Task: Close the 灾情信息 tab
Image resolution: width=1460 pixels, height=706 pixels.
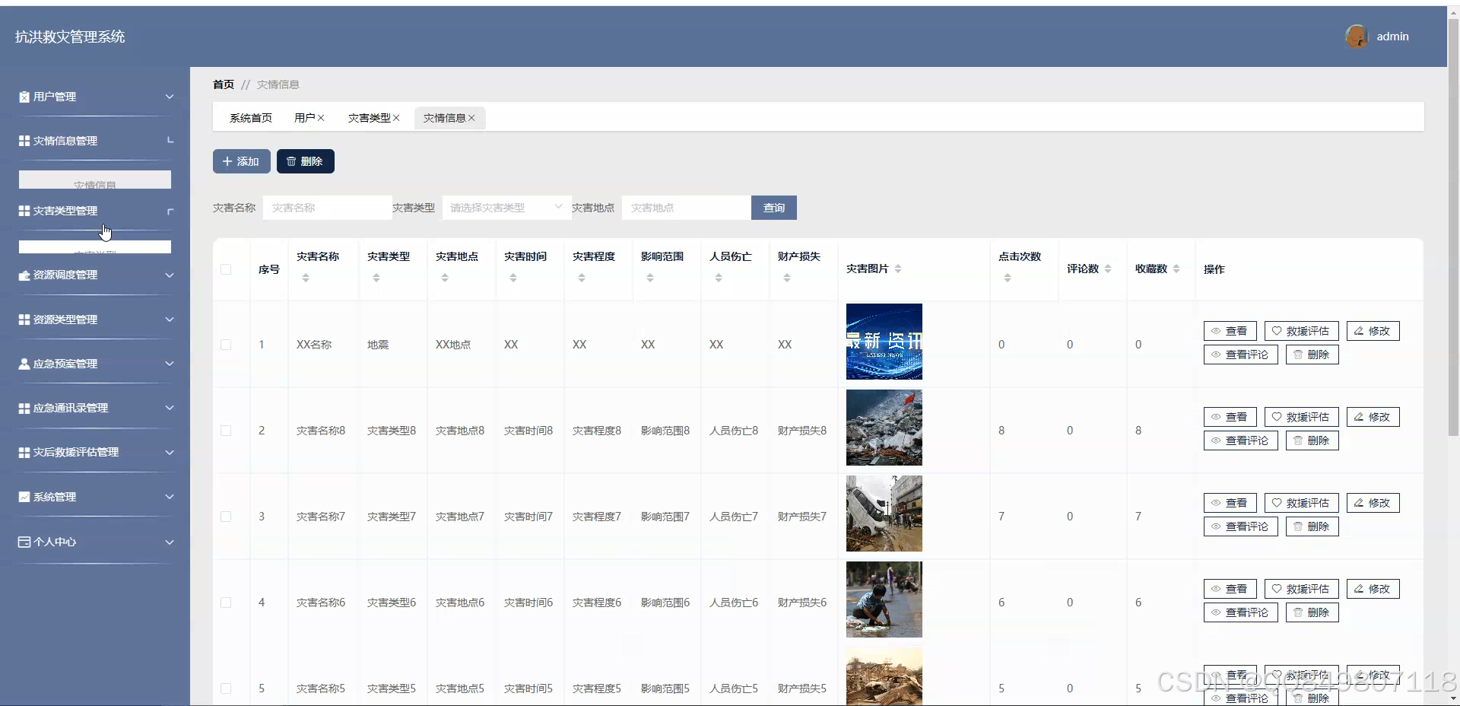Action: 471,118
